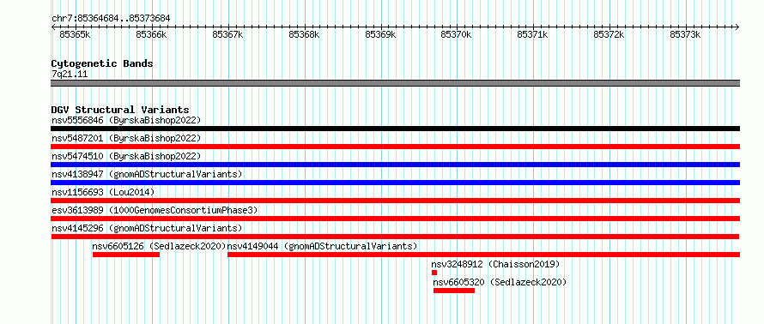Viewport: 764px width, 324px height.
Task: Select the short red nsv6605126 bar
Action: [x=126, y=255]
